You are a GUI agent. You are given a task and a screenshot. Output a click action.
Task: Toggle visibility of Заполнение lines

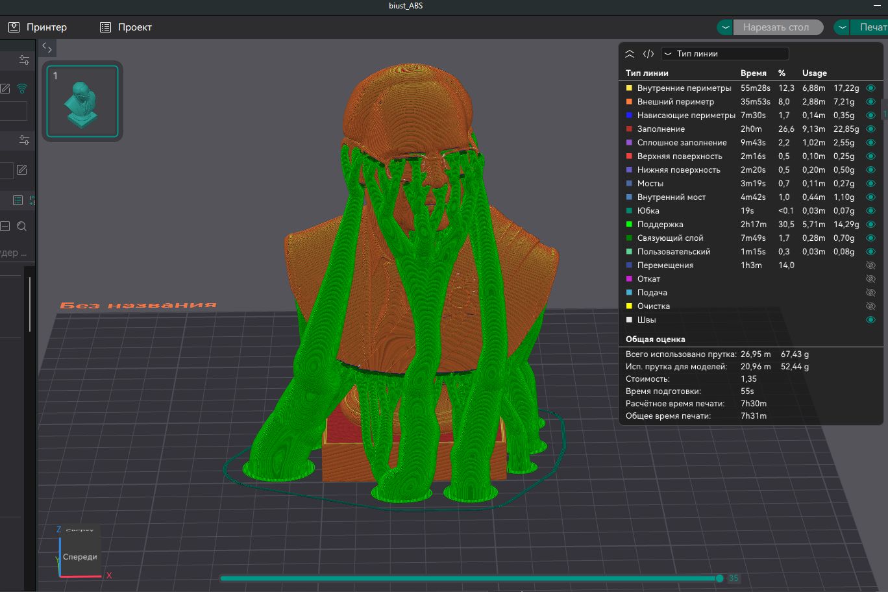[871, 129]
